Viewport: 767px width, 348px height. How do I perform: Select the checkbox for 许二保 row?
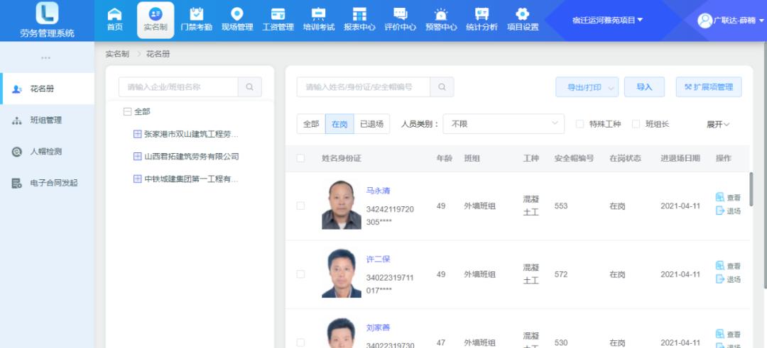[300, 274]
